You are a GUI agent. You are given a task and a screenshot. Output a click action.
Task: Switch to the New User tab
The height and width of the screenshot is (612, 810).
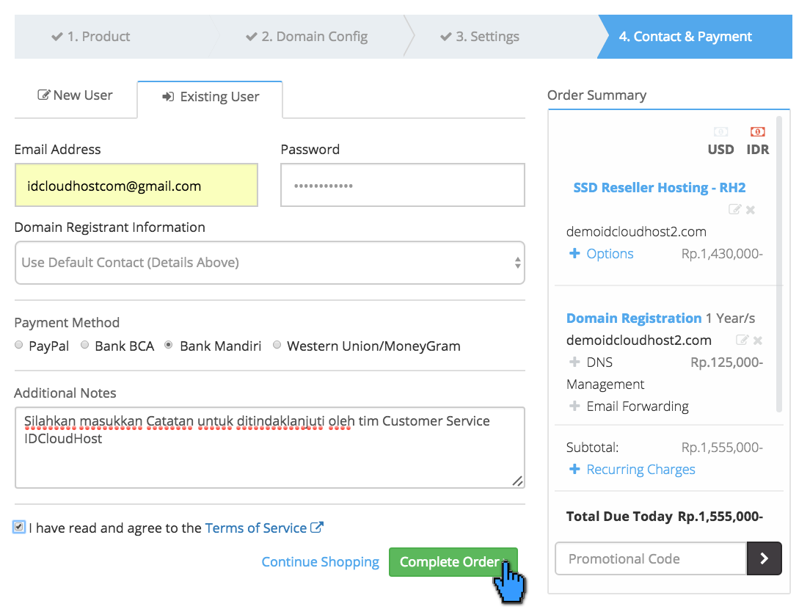pyautogui.click(x=75, y=95)
